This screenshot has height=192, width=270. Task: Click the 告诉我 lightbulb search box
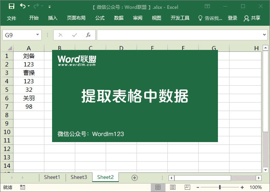[x=210, y=18]
